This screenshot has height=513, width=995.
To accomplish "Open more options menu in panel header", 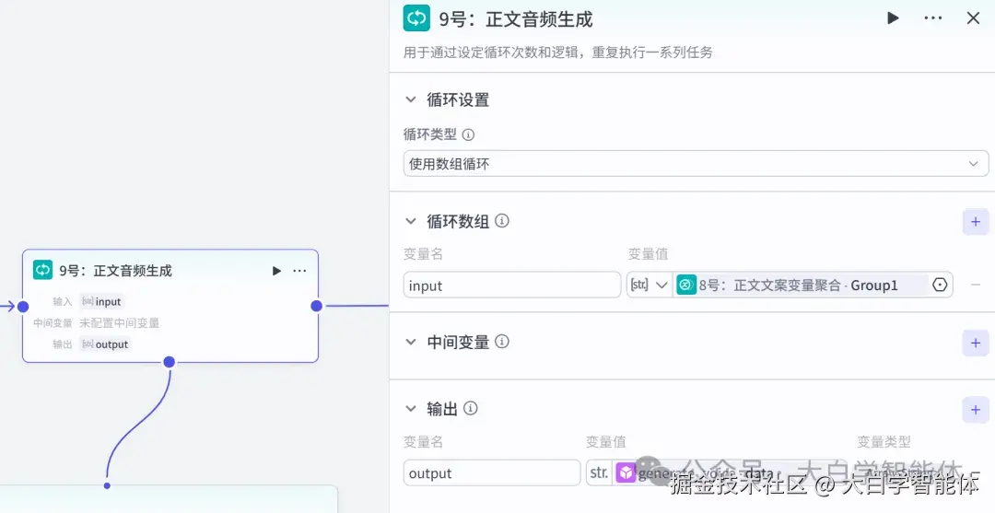I will click(x=932, y=18).
